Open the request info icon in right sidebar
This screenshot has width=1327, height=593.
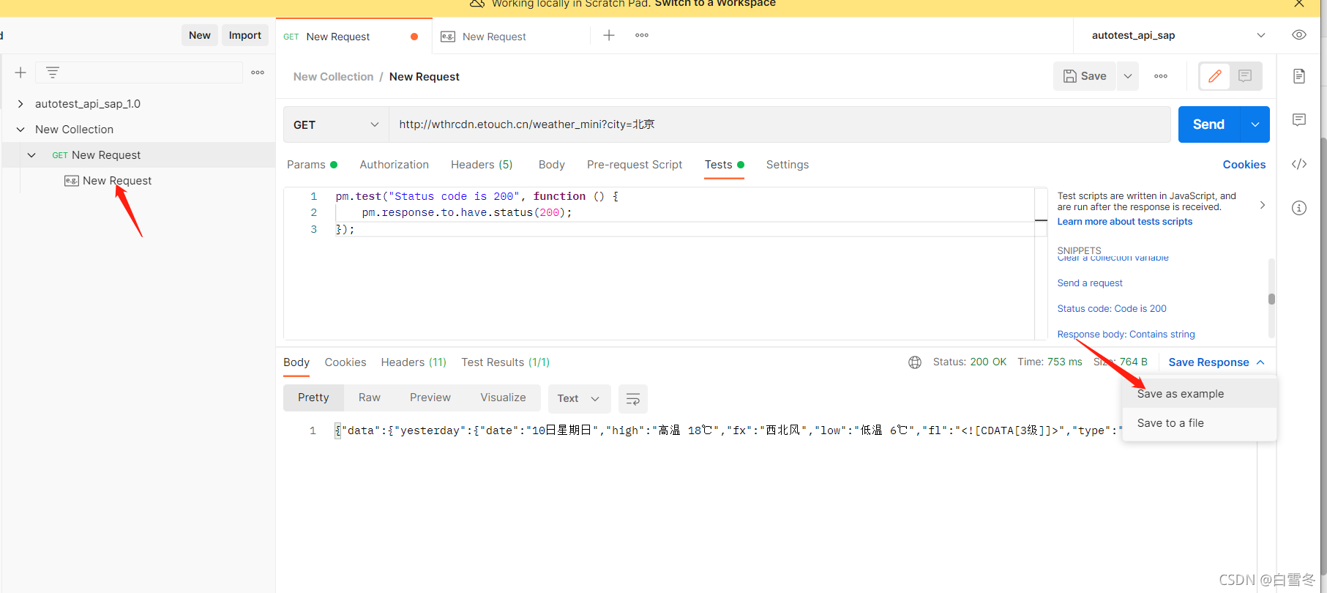point(1299,208)
